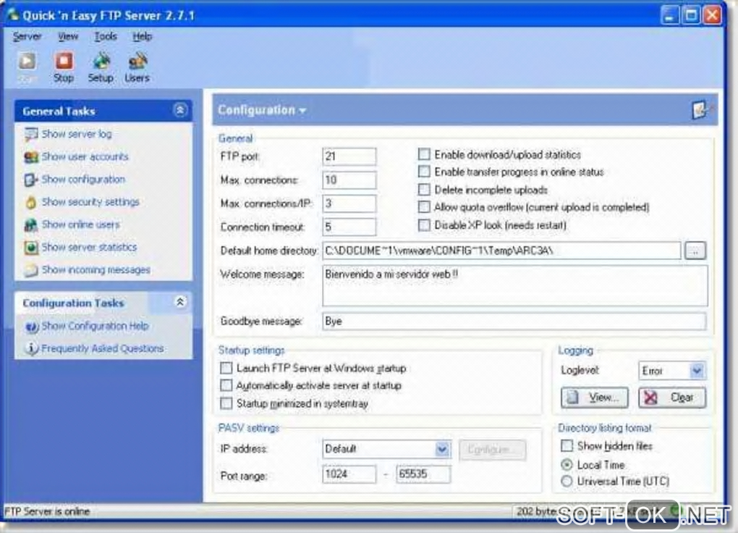The image size is (738, 533).
Task: Open the Help menu
Action: (x=142, y=36)
